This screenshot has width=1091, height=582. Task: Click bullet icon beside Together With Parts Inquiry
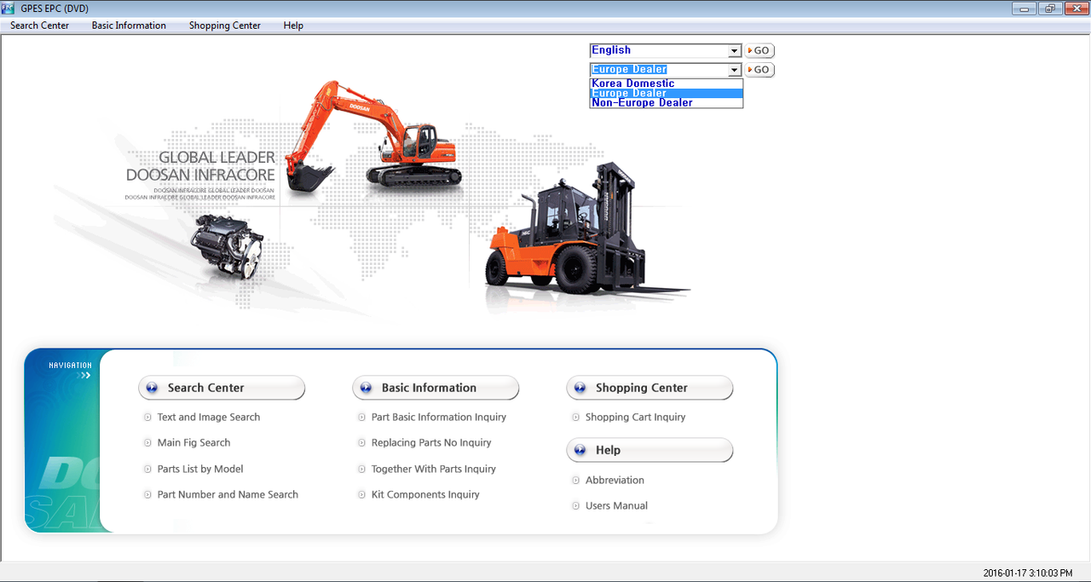tap(362, 470)
